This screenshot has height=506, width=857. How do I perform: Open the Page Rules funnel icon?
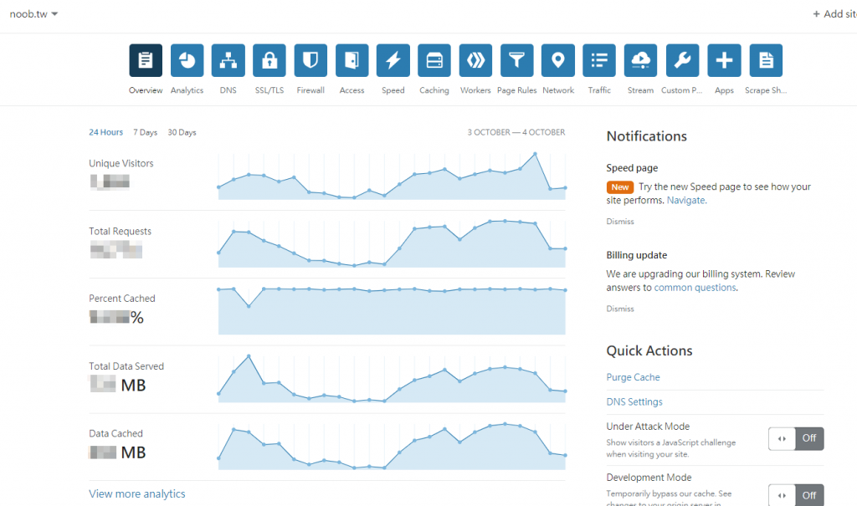pos(517,60)
